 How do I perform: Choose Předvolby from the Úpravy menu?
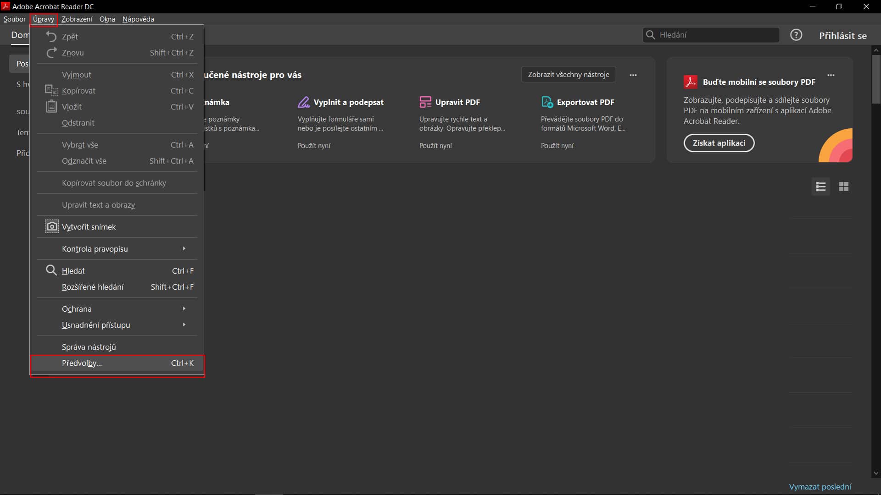(x=117, y=363)
